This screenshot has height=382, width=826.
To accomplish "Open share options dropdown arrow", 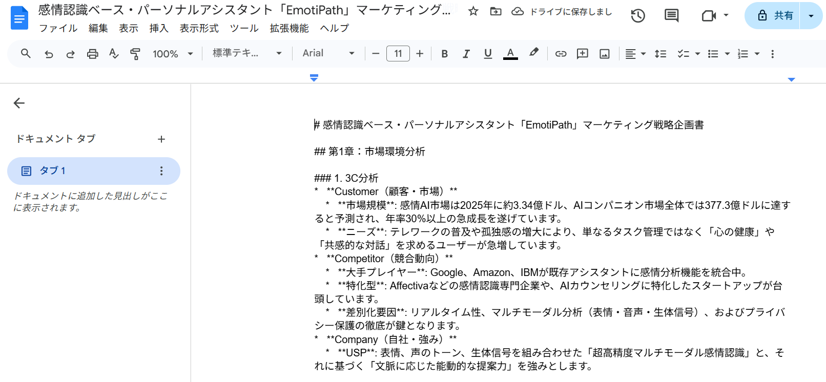I will (811, 16).
